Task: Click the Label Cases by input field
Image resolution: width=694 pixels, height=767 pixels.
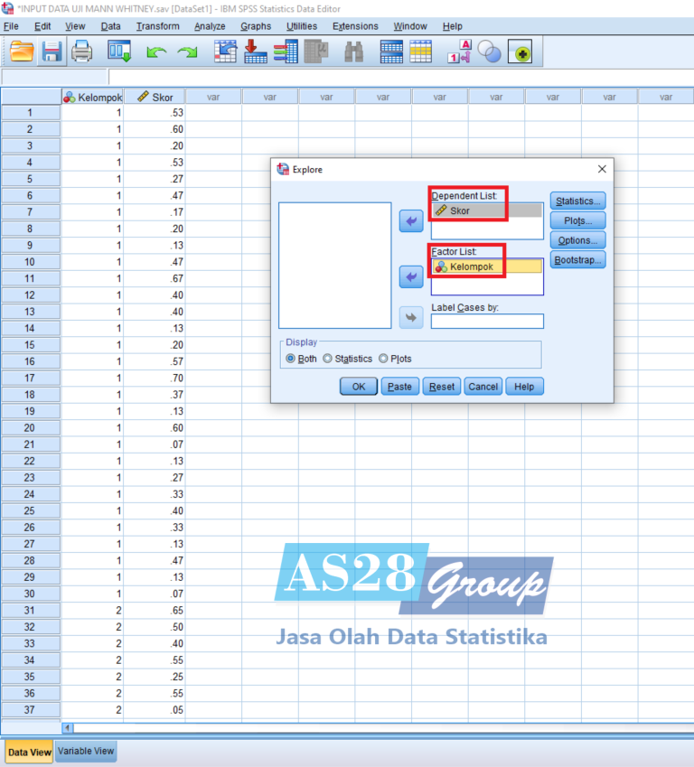Action: click(487, 322)
